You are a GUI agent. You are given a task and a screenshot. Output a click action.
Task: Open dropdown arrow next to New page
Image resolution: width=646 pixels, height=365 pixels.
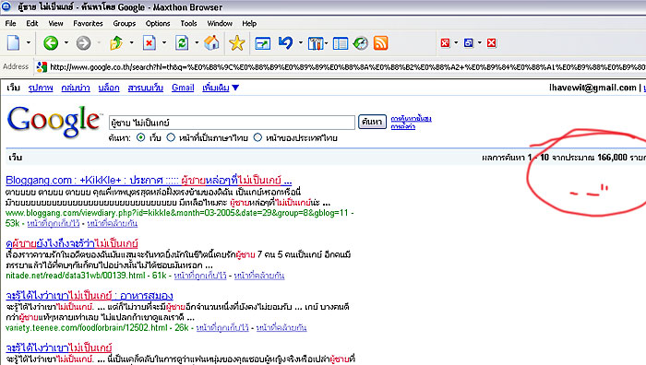(29, 42)
